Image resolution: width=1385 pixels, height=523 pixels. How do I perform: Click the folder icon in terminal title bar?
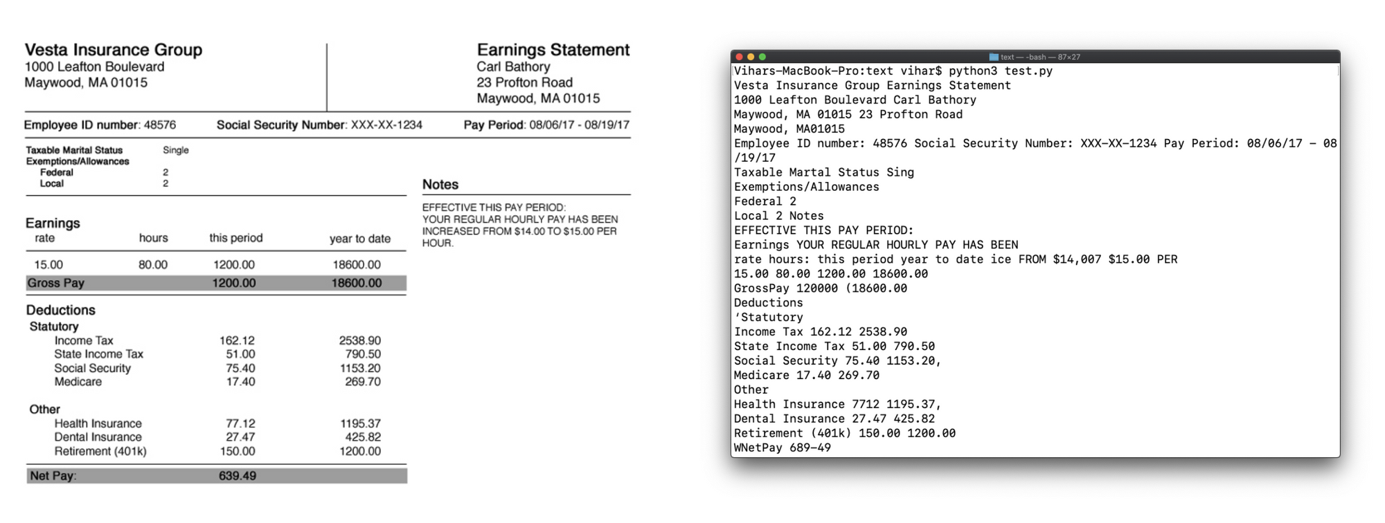tap(994, 57)
